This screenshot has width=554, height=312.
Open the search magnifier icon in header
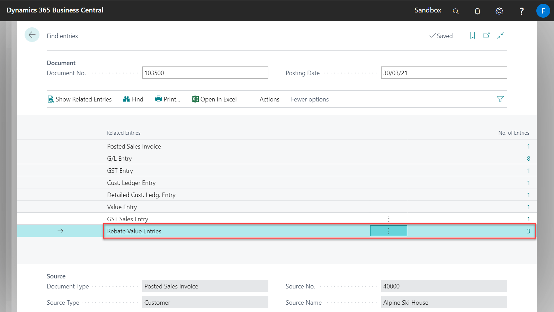coord(456,11)
